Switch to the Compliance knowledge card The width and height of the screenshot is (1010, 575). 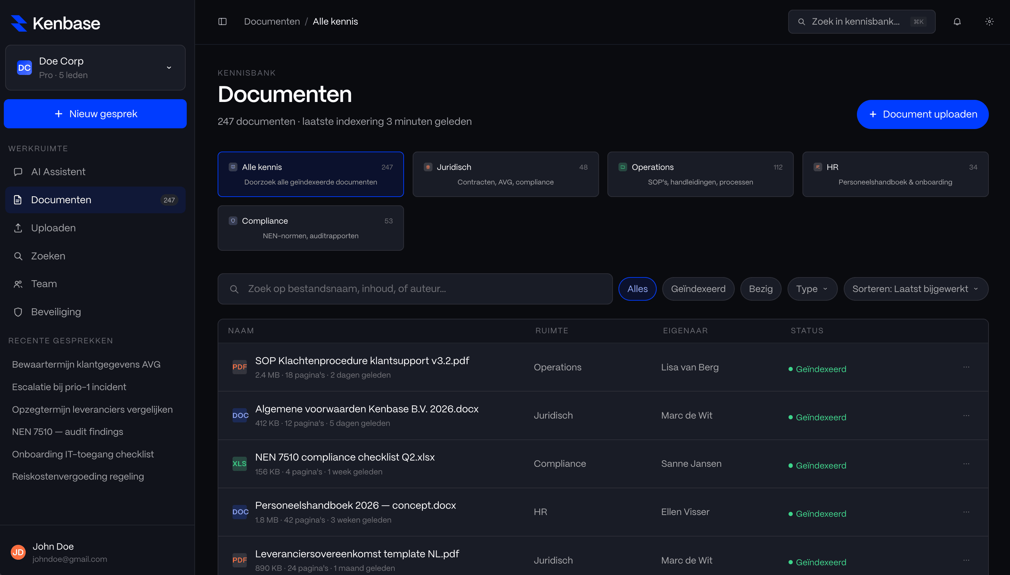311,228
